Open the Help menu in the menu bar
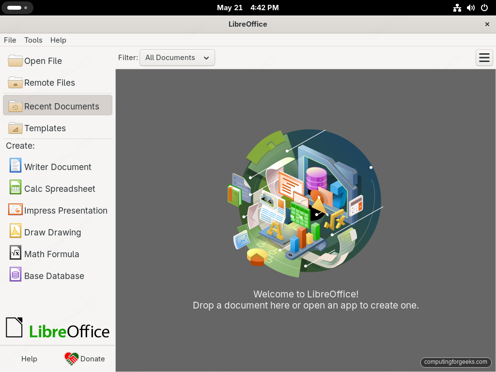Screen dimensions: 496x372 tap(58, 40)
